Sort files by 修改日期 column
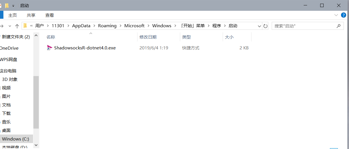Screen dimensions: 349x149 pyautogui.click(x=148, y=37)
